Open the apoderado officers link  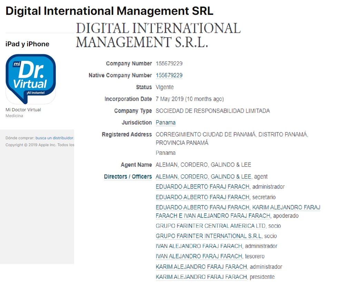[x=238, y=211]
